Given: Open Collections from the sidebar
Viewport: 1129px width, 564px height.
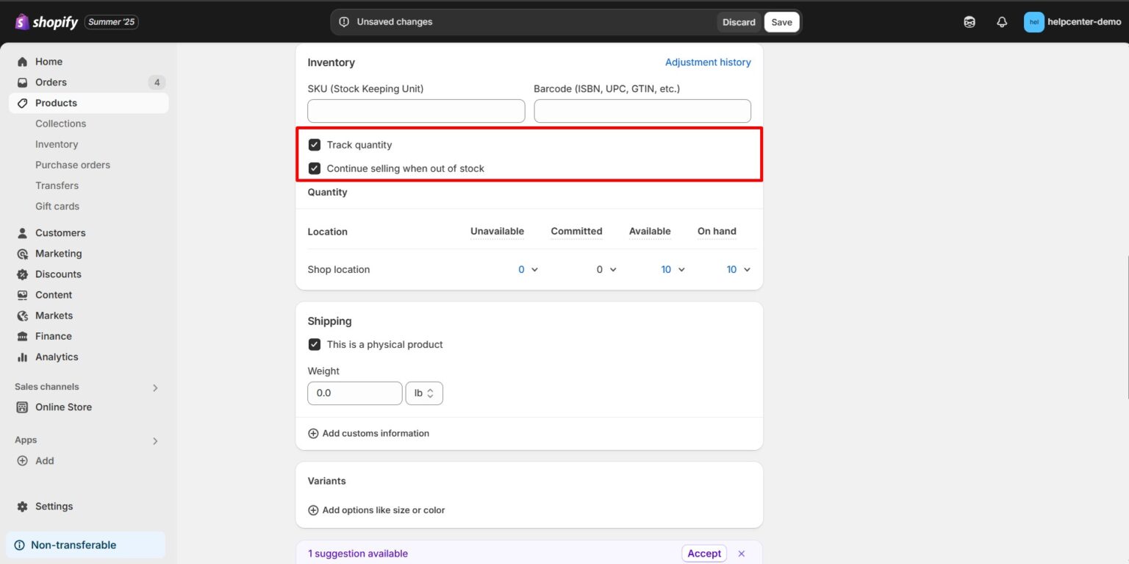Looking at the screenshot, I should [60, 123].
